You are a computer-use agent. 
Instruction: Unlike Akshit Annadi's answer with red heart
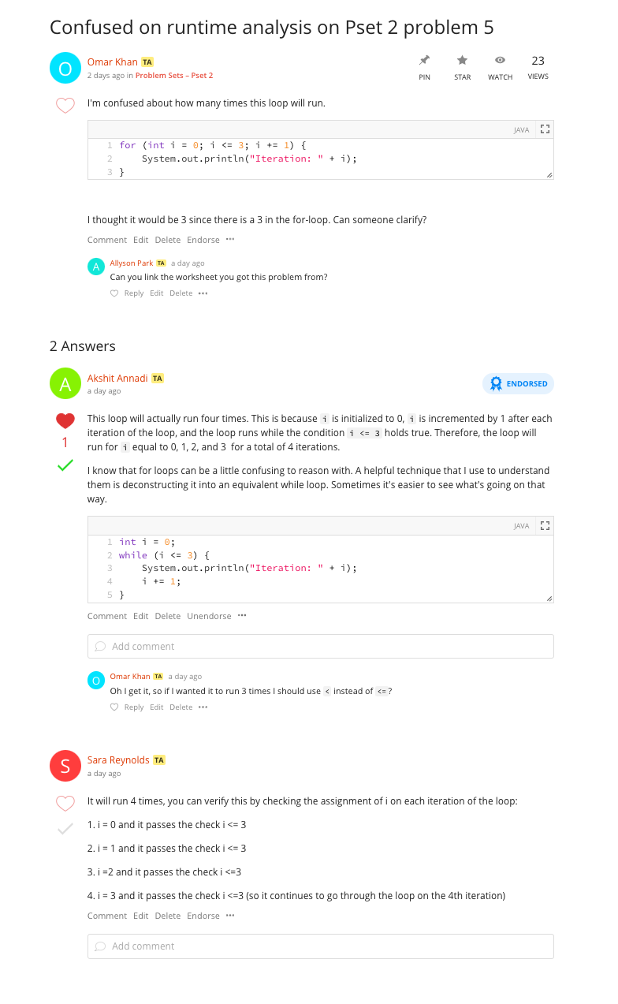(x=65, y=421)
